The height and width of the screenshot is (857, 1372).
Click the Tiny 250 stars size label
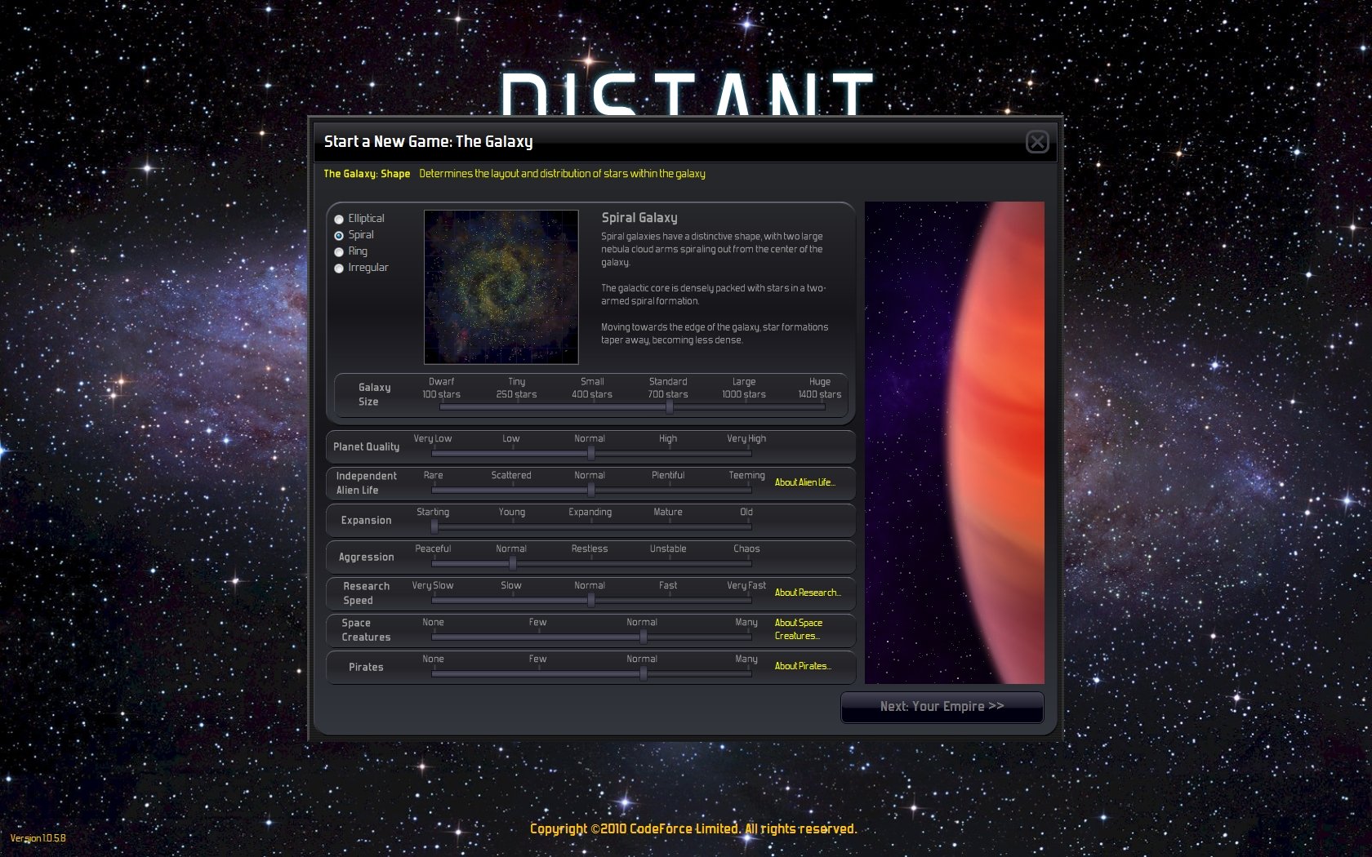point(516,389)
